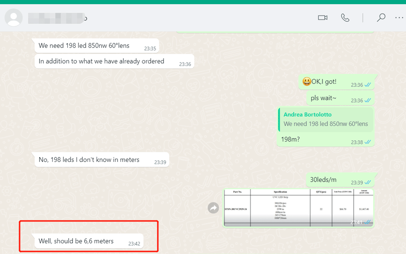406x254 pixels.
Task: Start a video call with the contact
Action: tap(323, 18)
